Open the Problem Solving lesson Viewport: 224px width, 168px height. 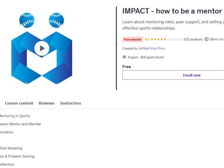tap(17, 156)
